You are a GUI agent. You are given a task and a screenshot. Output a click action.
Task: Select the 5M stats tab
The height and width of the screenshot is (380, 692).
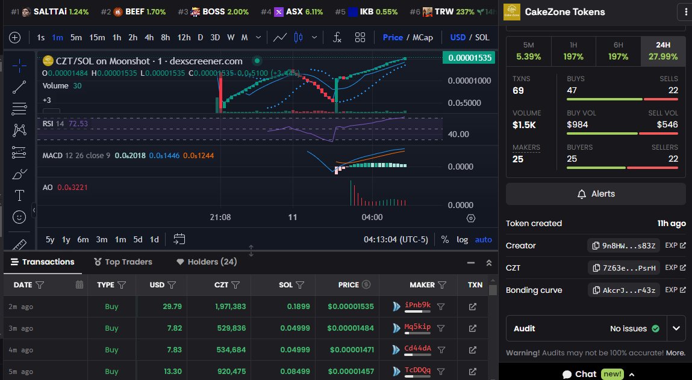click(x=528, y=51)
